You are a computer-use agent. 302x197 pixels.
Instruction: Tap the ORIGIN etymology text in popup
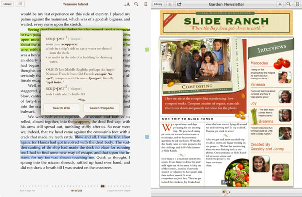point(81,76)
